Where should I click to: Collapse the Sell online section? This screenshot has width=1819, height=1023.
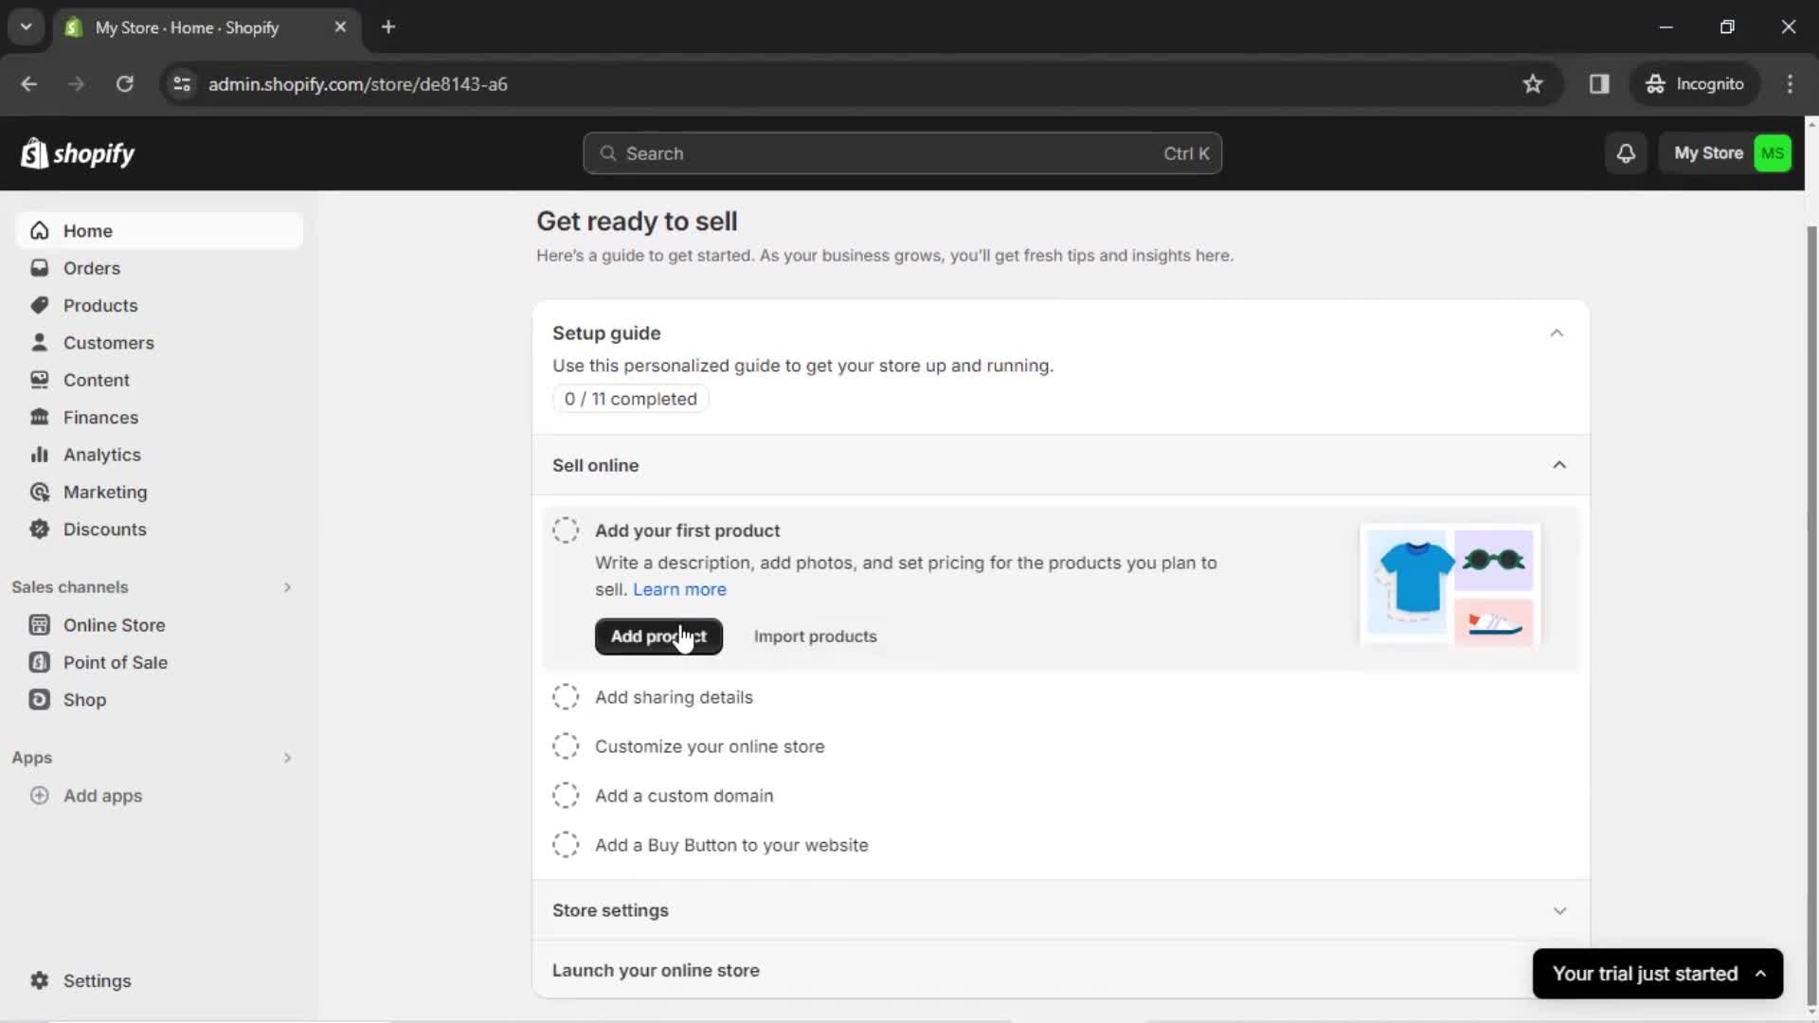[1559, 465]
